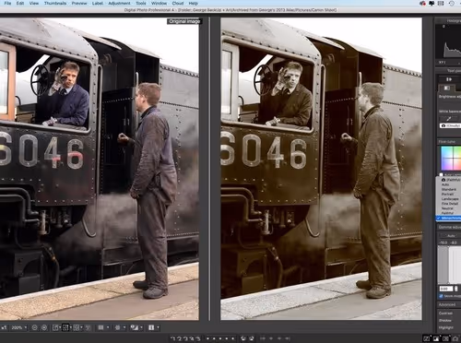Click the highlighted before/after comparison icon

pyautogui.click(x=65, y=327)
